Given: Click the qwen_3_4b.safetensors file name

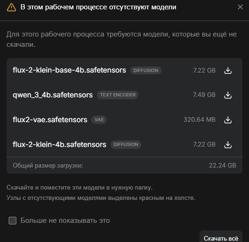Looking at the screenshot, I should 52,95.
